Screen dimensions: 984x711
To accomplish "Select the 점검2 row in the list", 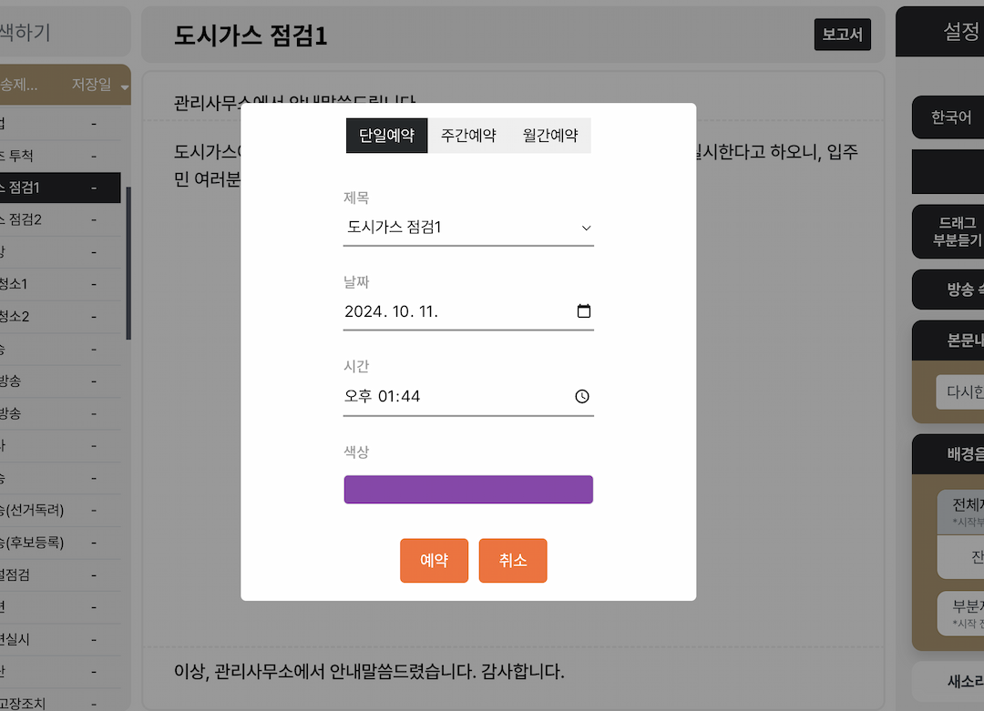I will coord(60,219).
